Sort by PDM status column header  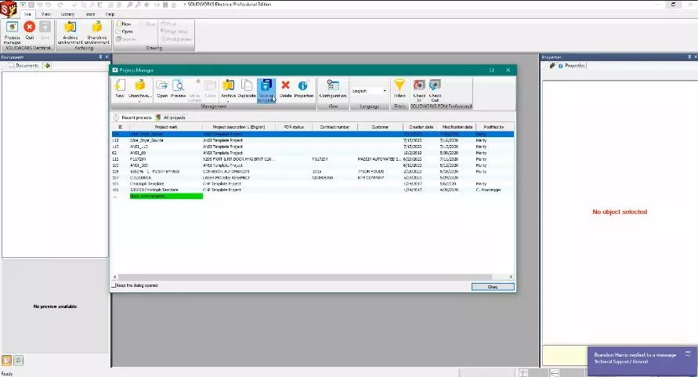pos(293,127)
